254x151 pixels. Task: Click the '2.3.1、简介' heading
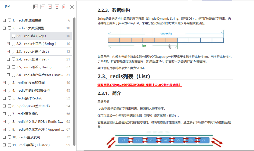pos(109,93)
